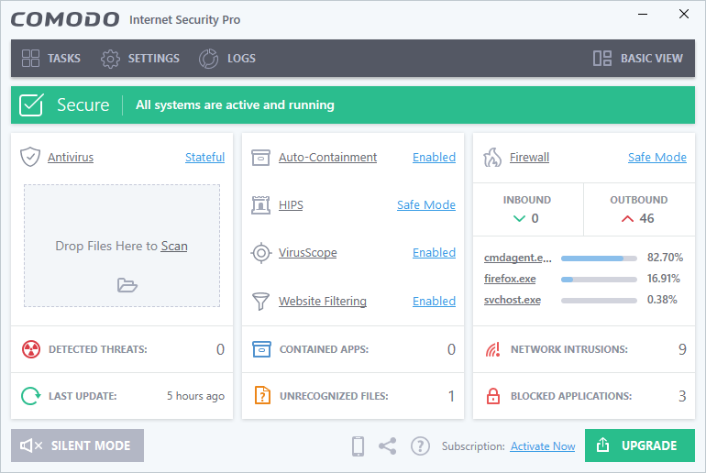The image size is (706, 473).
Task: Toggle Silent Mode on
Action: pyautogui.click(x=77, y=445)
